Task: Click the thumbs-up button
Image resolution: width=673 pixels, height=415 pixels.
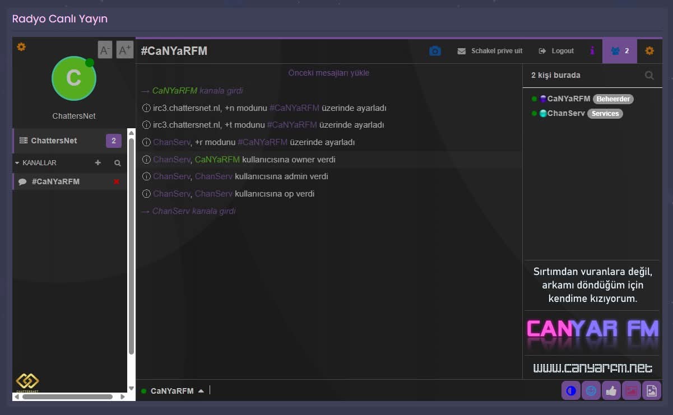Action: 611,391
